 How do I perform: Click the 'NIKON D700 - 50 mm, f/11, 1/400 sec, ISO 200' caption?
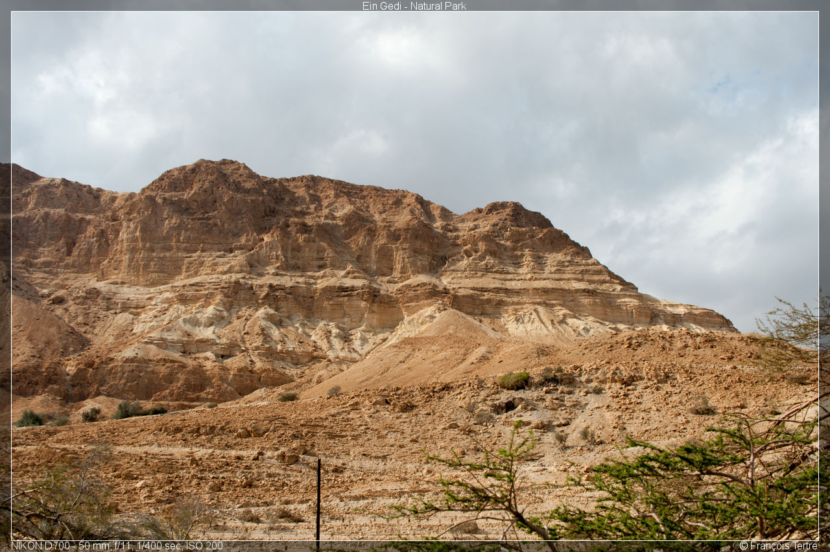[x=117, y=546]
